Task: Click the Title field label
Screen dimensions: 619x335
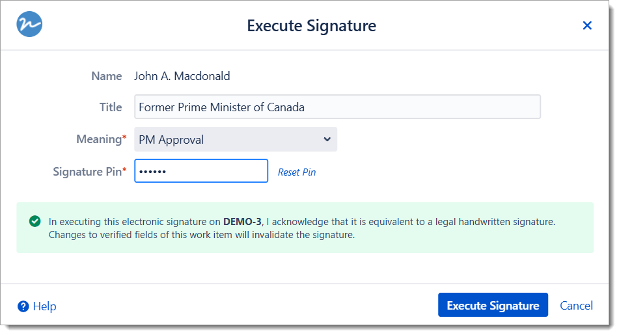Action: click(111, 107)
